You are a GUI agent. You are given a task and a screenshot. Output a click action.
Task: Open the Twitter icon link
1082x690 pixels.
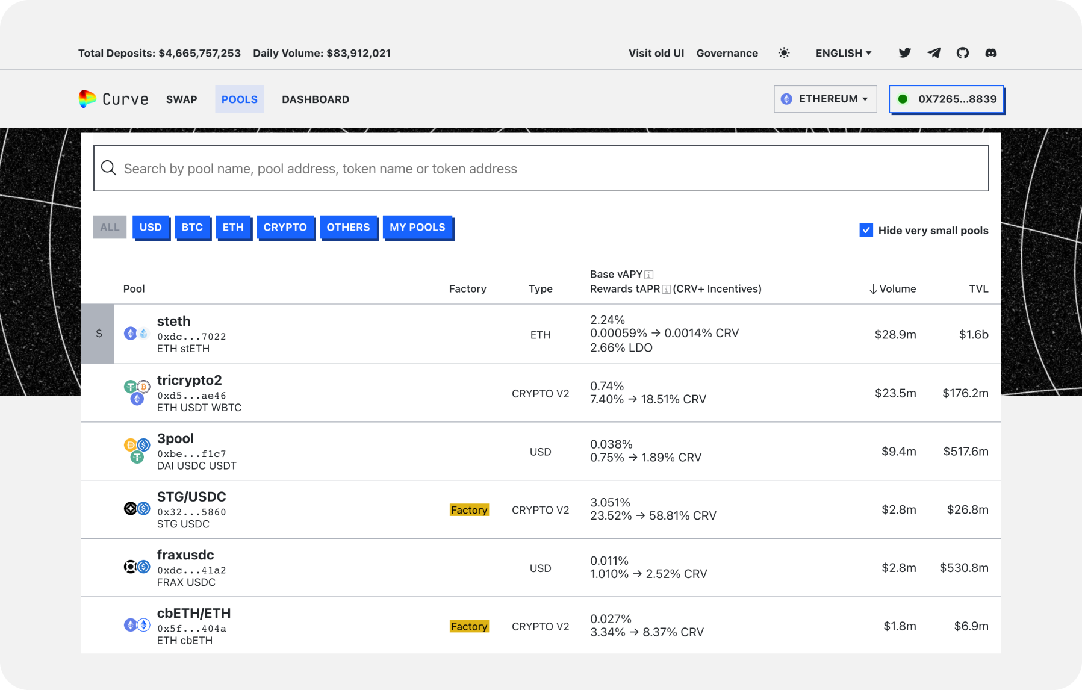(x=904, y=53)
